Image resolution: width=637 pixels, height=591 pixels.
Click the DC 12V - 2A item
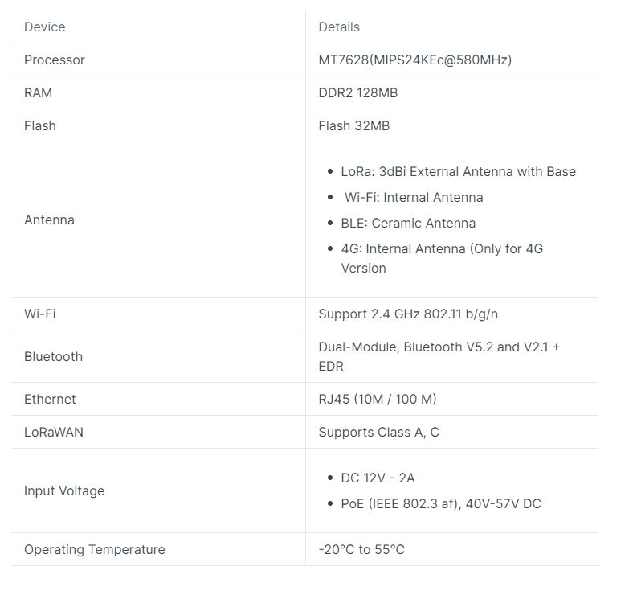(378, 478)
